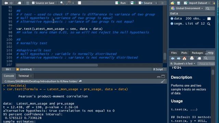Click the var.test code on line 97

coord(59,29)
